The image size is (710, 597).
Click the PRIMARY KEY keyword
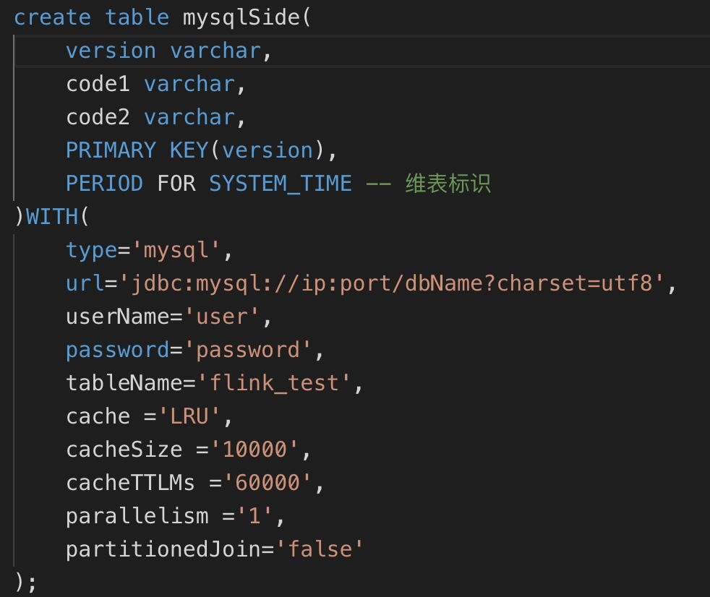[x=137, y=150]
